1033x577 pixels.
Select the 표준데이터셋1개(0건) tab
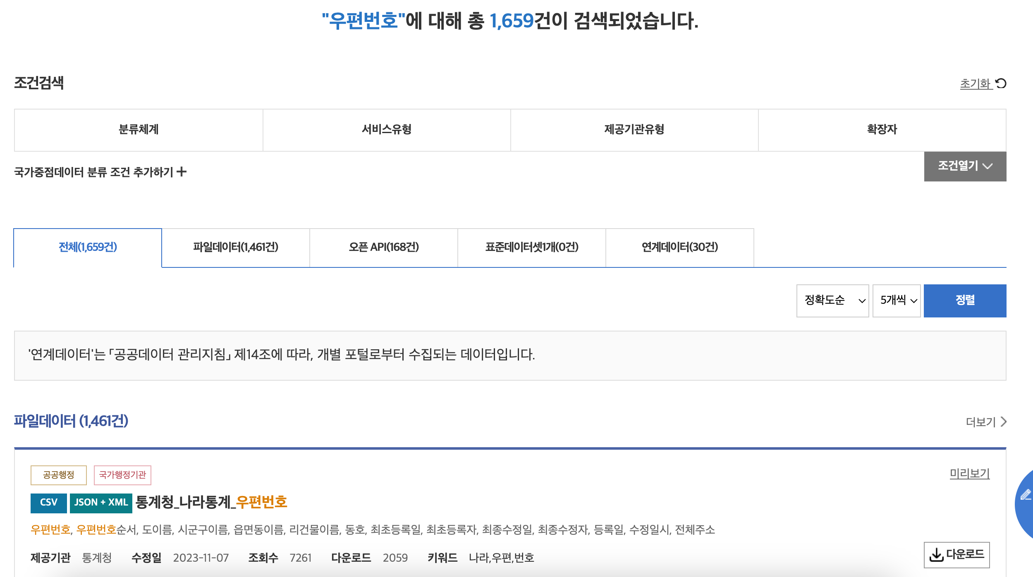point(531,247)
